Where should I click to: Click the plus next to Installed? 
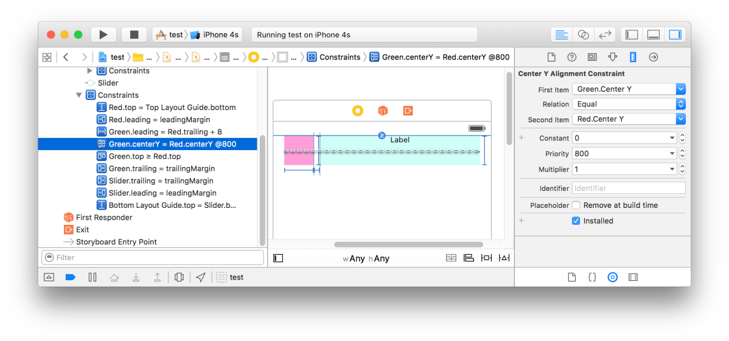pyautogui.click(x=521, y=221)
